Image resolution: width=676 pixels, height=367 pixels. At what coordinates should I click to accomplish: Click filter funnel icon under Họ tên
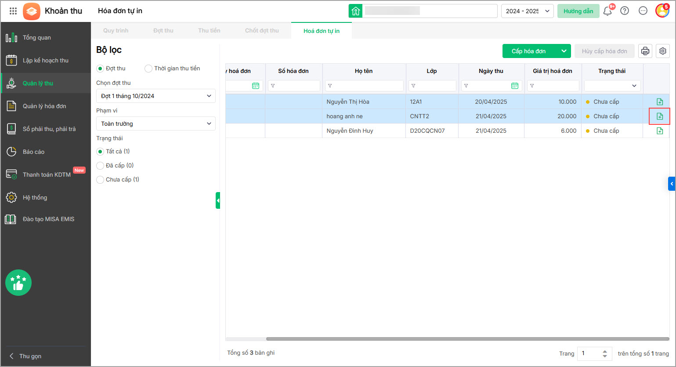click(330, 86)
